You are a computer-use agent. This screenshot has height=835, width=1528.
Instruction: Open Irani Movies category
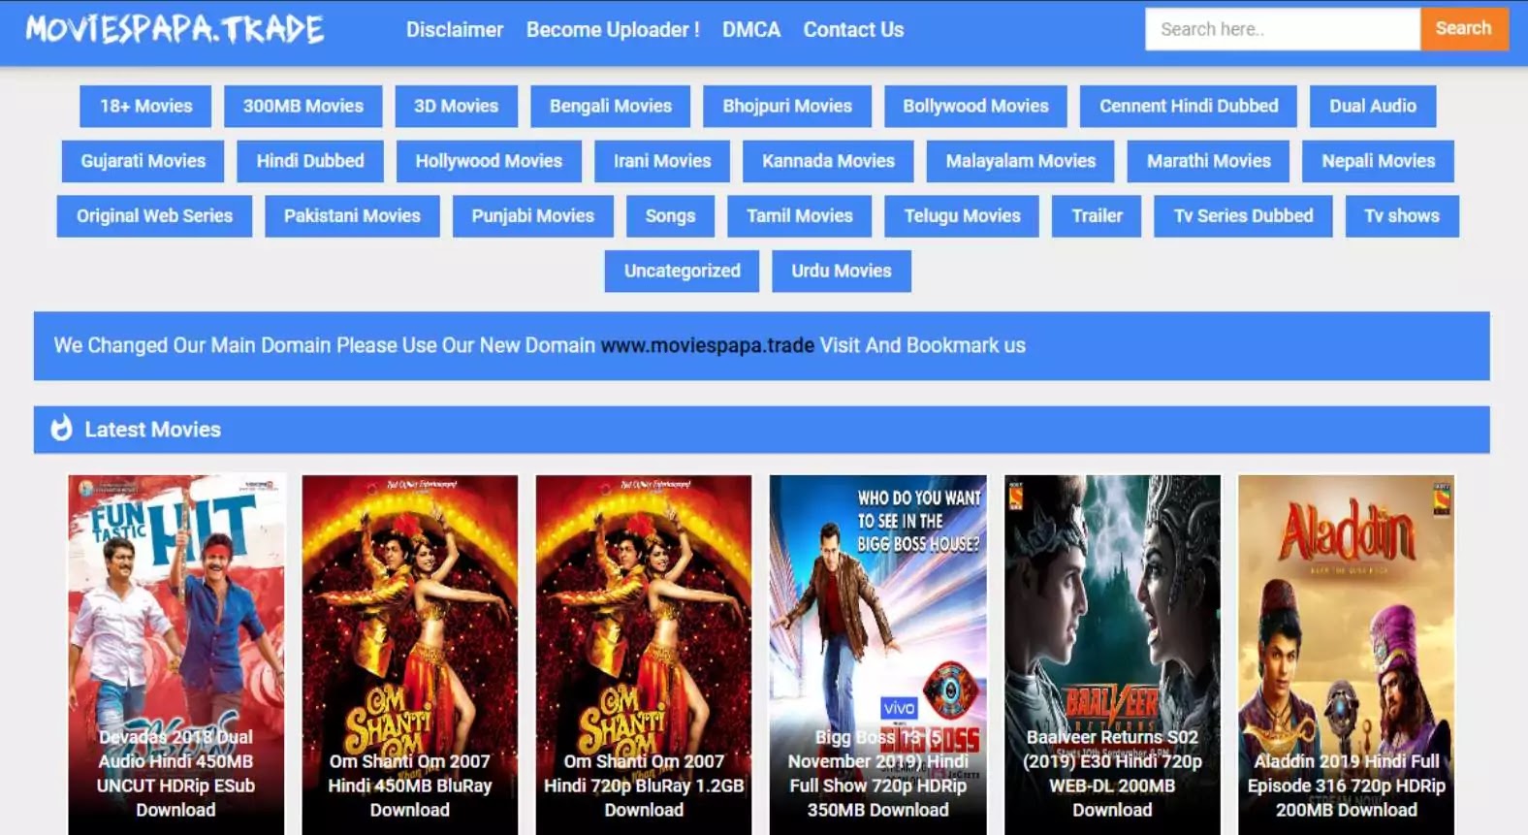tap(662, 161)
